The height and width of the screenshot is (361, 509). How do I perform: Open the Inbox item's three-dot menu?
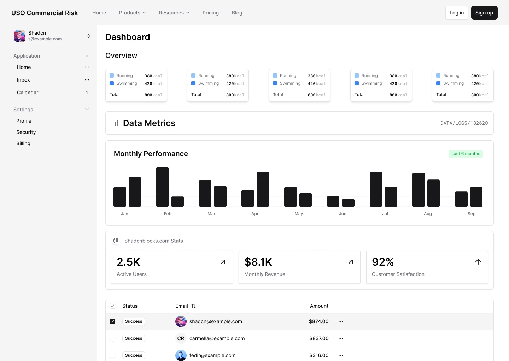click(87, 80)
